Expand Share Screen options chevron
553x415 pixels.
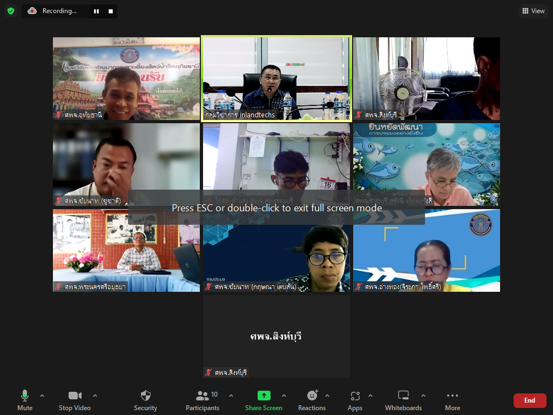pos(284,396)
